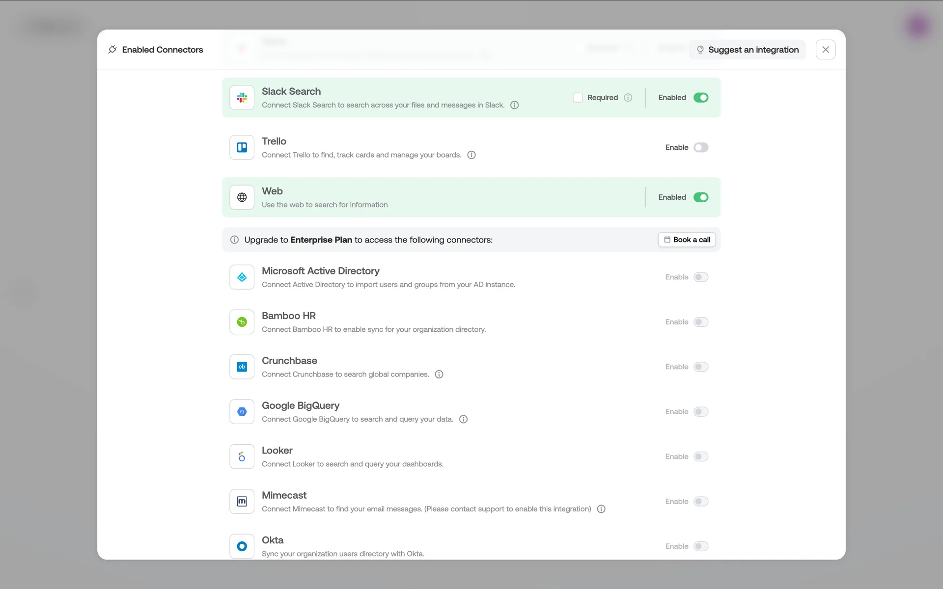Show info icon for Trello description
The width and height of the screenshot is (943, 589).
[x=471, y=155]
